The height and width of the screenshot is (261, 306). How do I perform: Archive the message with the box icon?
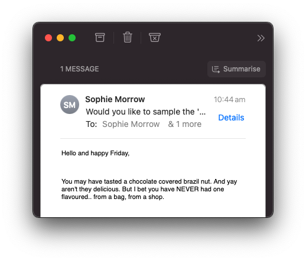(100, 37)
